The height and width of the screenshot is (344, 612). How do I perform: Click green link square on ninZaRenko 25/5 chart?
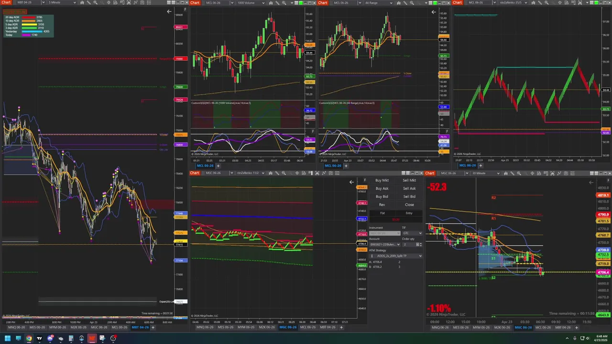596,2
